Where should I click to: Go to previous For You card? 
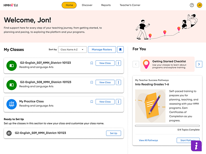[136, 64]
